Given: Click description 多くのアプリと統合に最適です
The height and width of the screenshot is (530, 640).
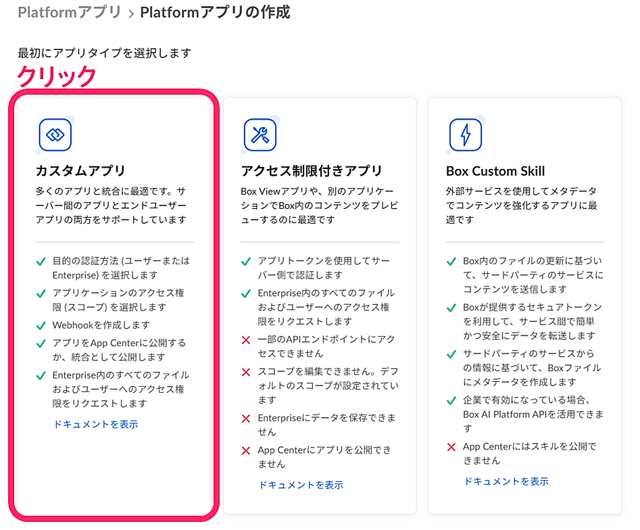Looking at the screenshot, I should click(x=111, y=206).
